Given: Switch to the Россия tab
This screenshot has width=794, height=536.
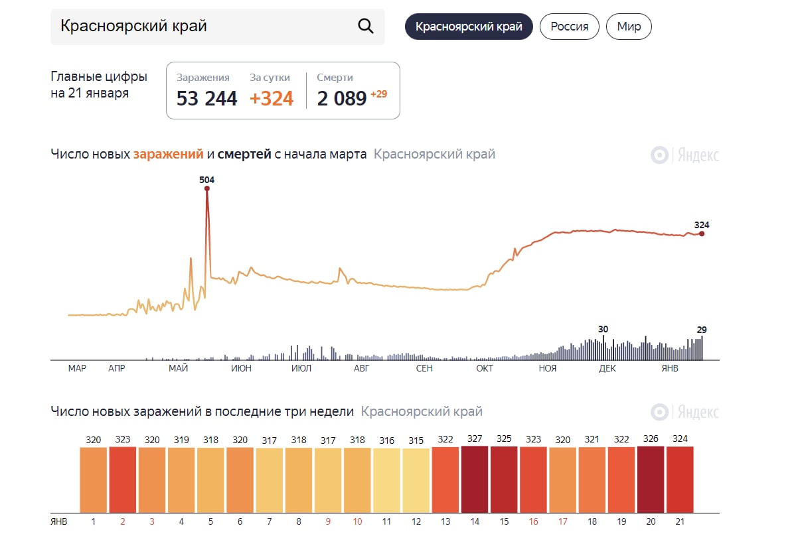Looking at the screenshot, I should (x=569, y=27).
